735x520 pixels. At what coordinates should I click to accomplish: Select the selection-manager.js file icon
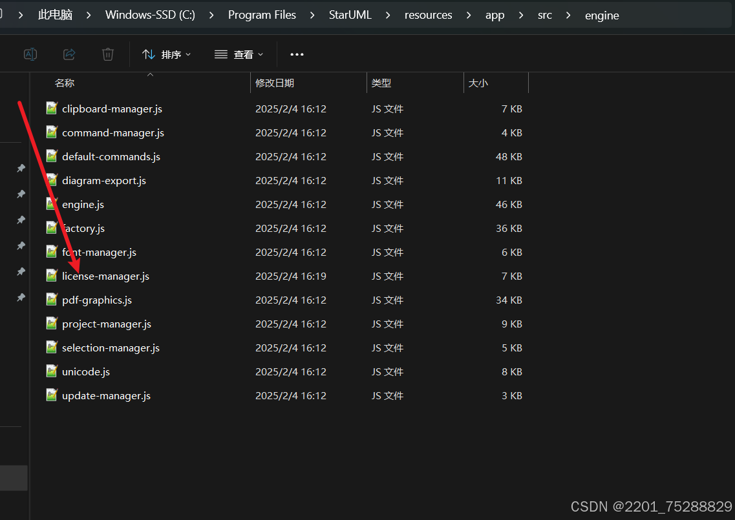(x=52, y=347)
